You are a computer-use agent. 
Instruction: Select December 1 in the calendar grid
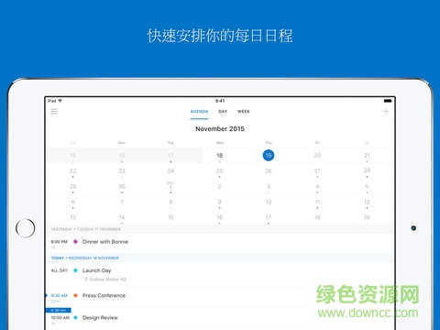(170, 187)
